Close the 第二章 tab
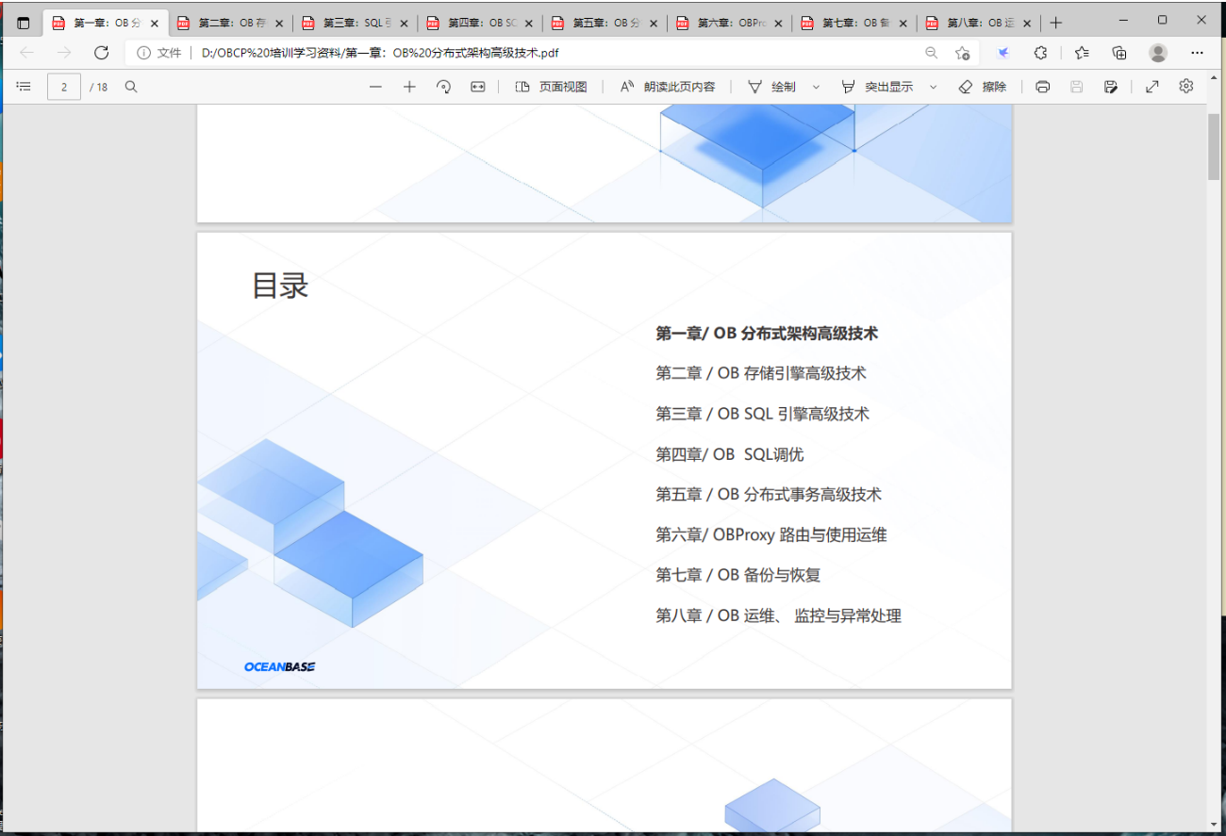 [x=279, y=24]
